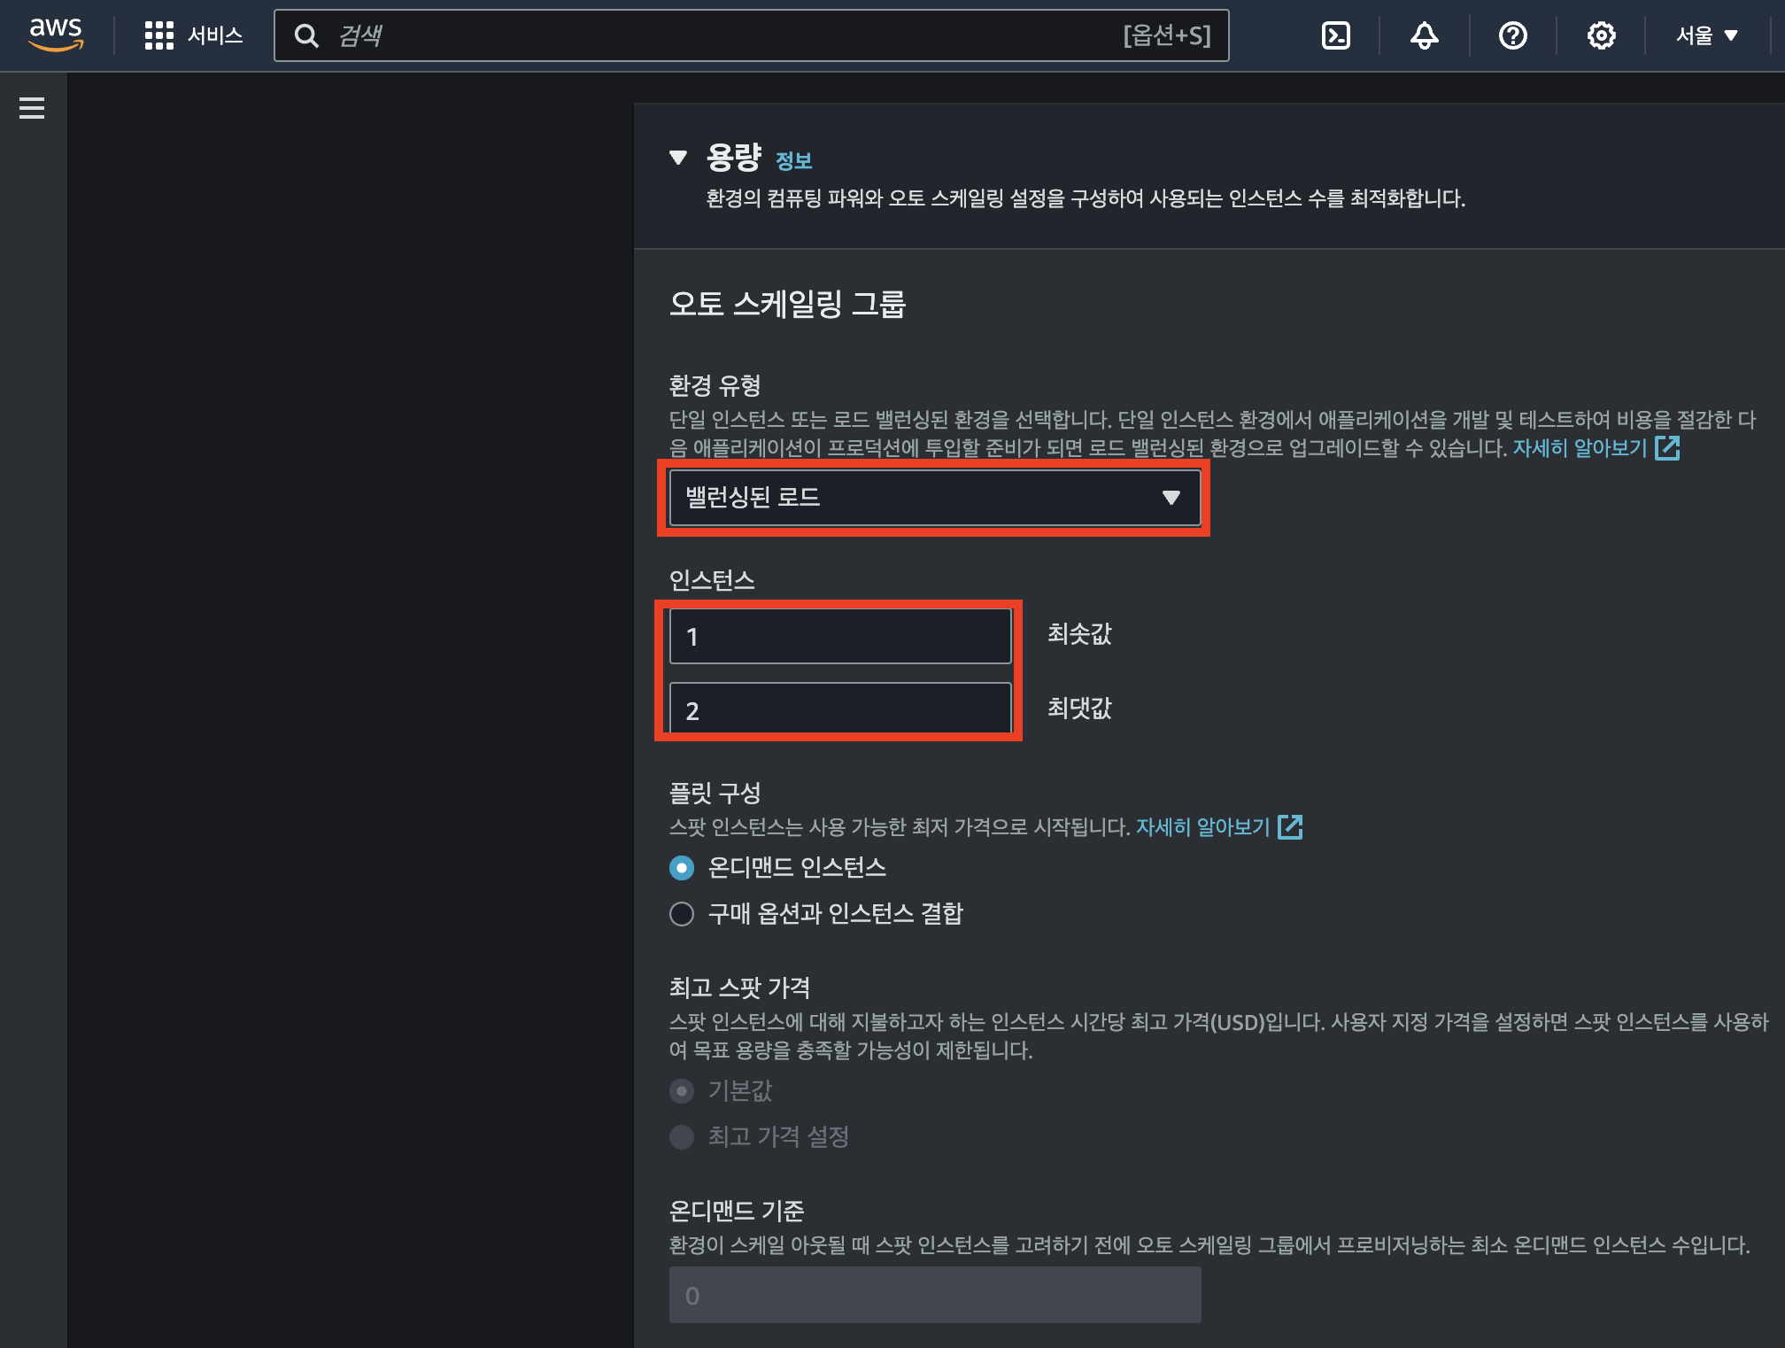Image resolution: width=1785 pixels, height=1348 pixels.
Task: Click the AWS logo home icon
Action: click(56, 35)
